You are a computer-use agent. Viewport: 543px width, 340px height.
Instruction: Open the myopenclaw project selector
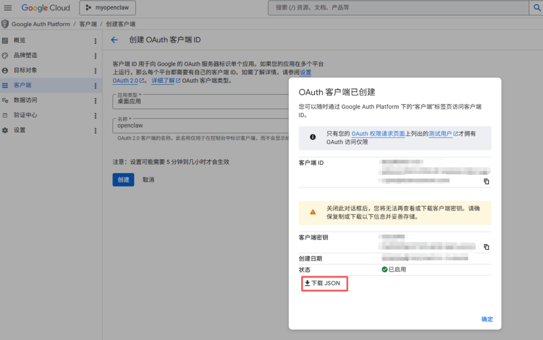pyautogui.click(x=107, y=7)
